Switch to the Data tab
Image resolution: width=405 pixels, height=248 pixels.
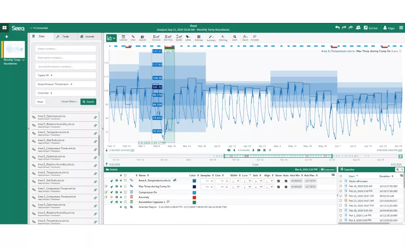(41, 37)
